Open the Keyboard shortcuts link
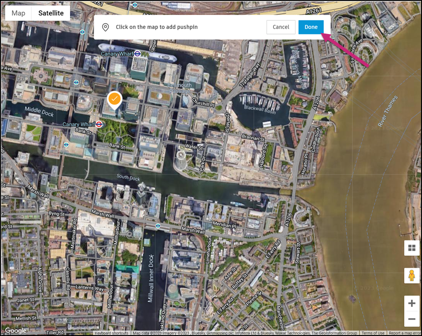This screenshot has width=422, height=336. [x=112, y=333]
